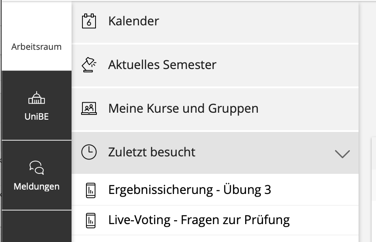Open the Kalender menu entry
Screen dimensions: 376x242
click(x=133, y=21)
